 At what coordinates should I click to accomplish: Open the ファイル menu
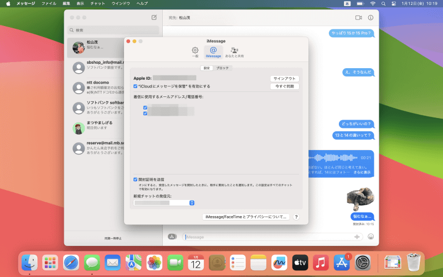point(49,3)
